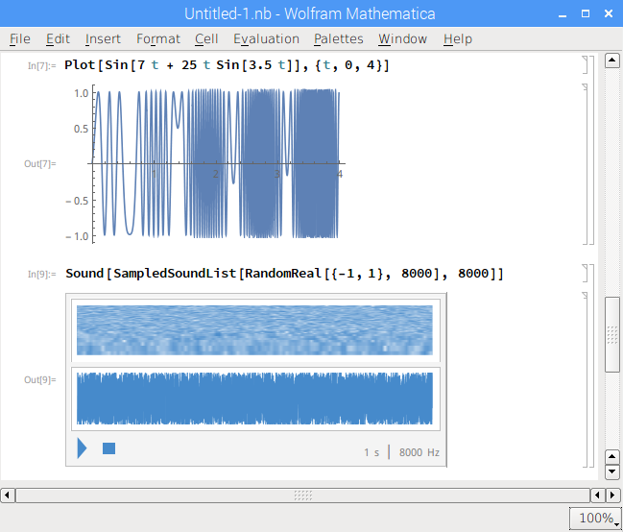Play the generated noise sound
The image size is (623, 532).
click(x=82, y=448)
